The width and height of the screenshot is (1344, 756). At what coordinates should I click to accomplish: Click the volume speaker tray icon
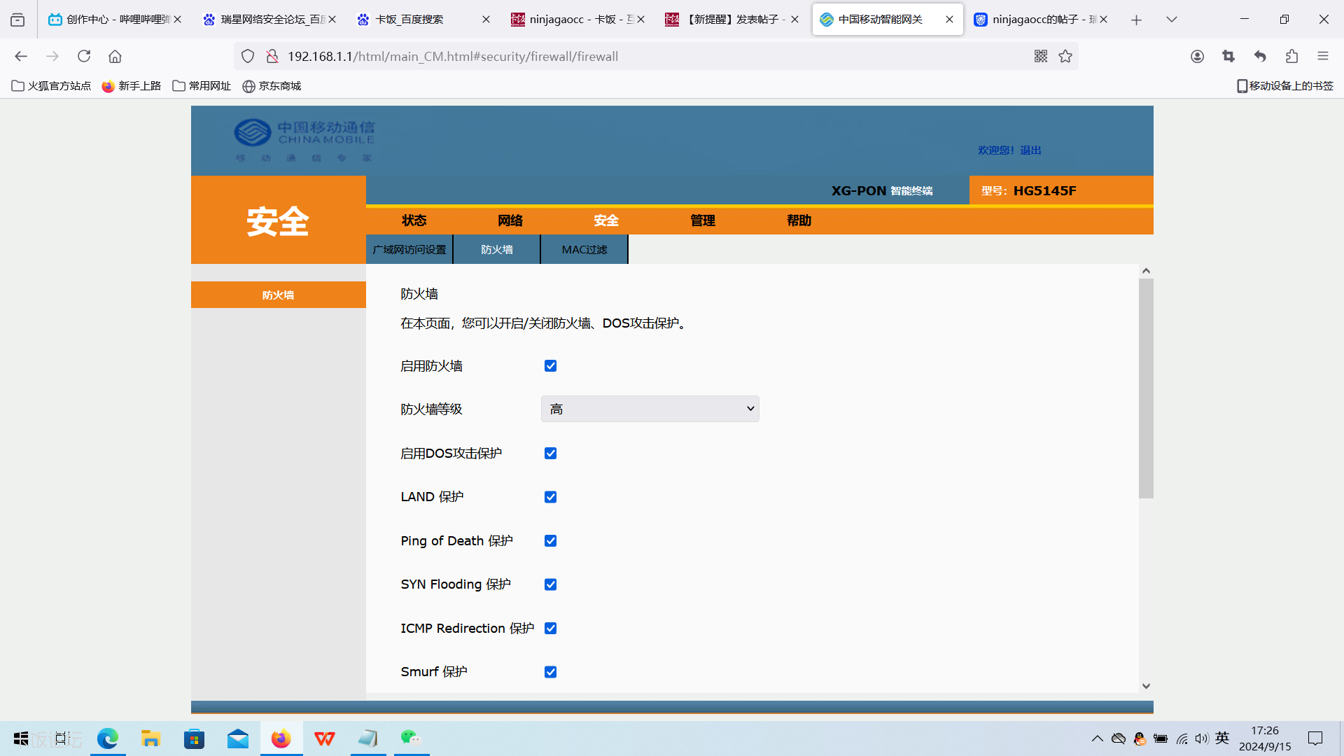click(1202, 738)
